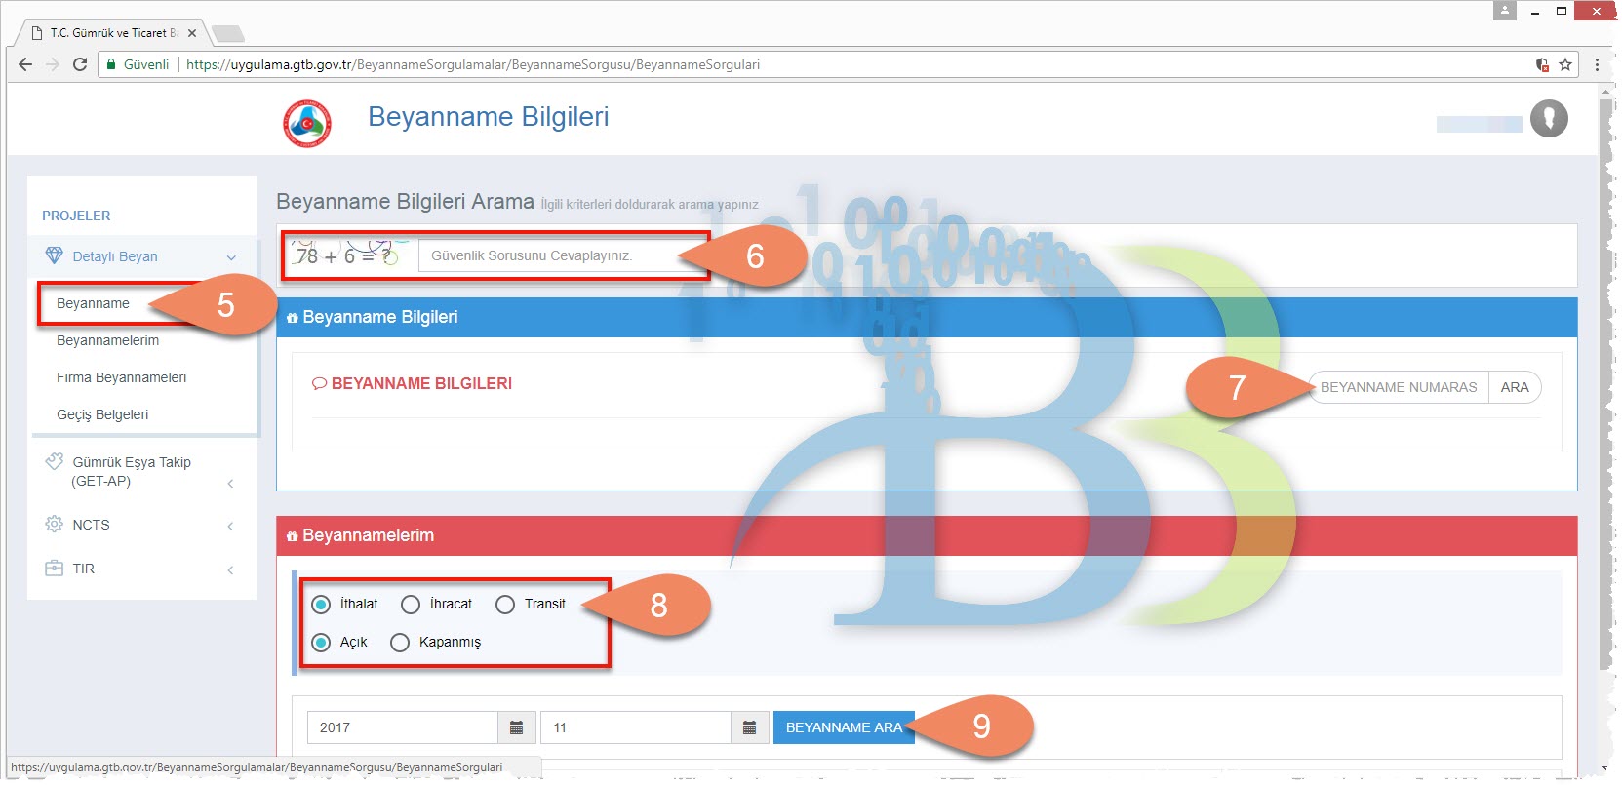Viewport: 1622px width, 785px height.
Task: Click the ministry logo in the header
Action: click(307, 124)
